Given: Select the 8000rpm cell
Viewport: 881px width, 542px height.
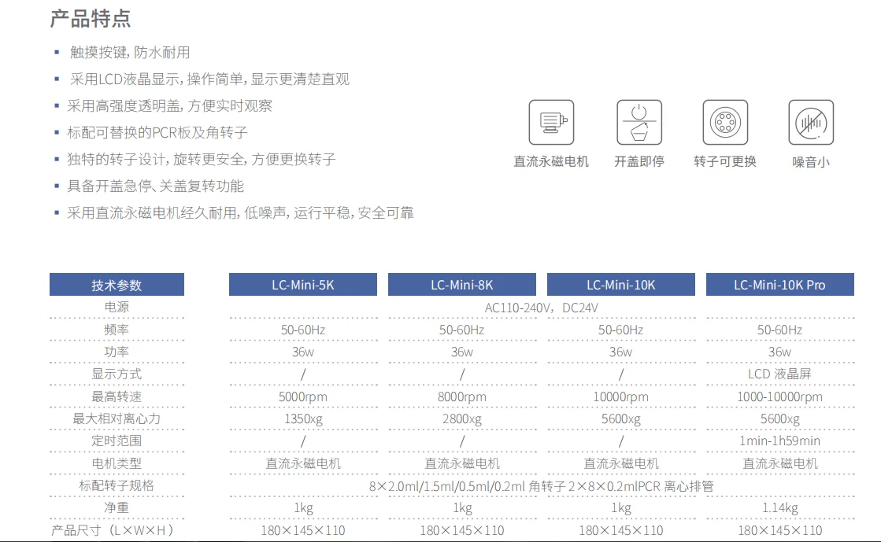Looking at the screenshot, I should [462, 397].
